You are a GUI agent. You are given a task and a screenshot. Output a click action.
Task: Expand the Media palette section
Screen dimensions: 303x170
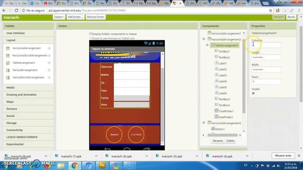[28, 87]
